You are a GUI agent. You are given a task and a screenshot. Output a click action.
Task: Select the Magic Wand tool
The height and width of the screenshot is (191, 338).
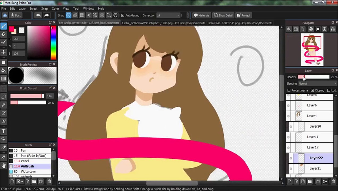pos(3,105)
